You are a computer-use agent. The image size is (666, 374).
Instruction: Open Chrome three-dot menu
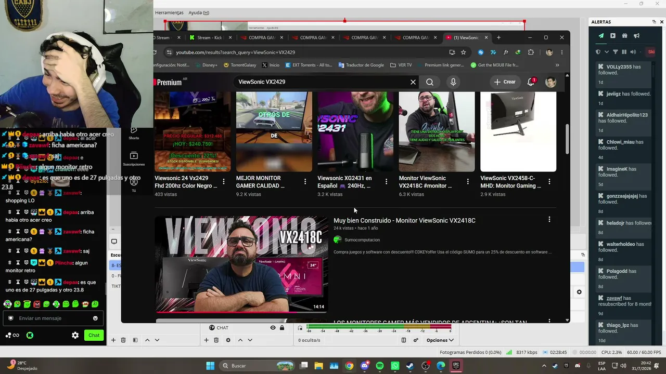[x=562, y=52]
